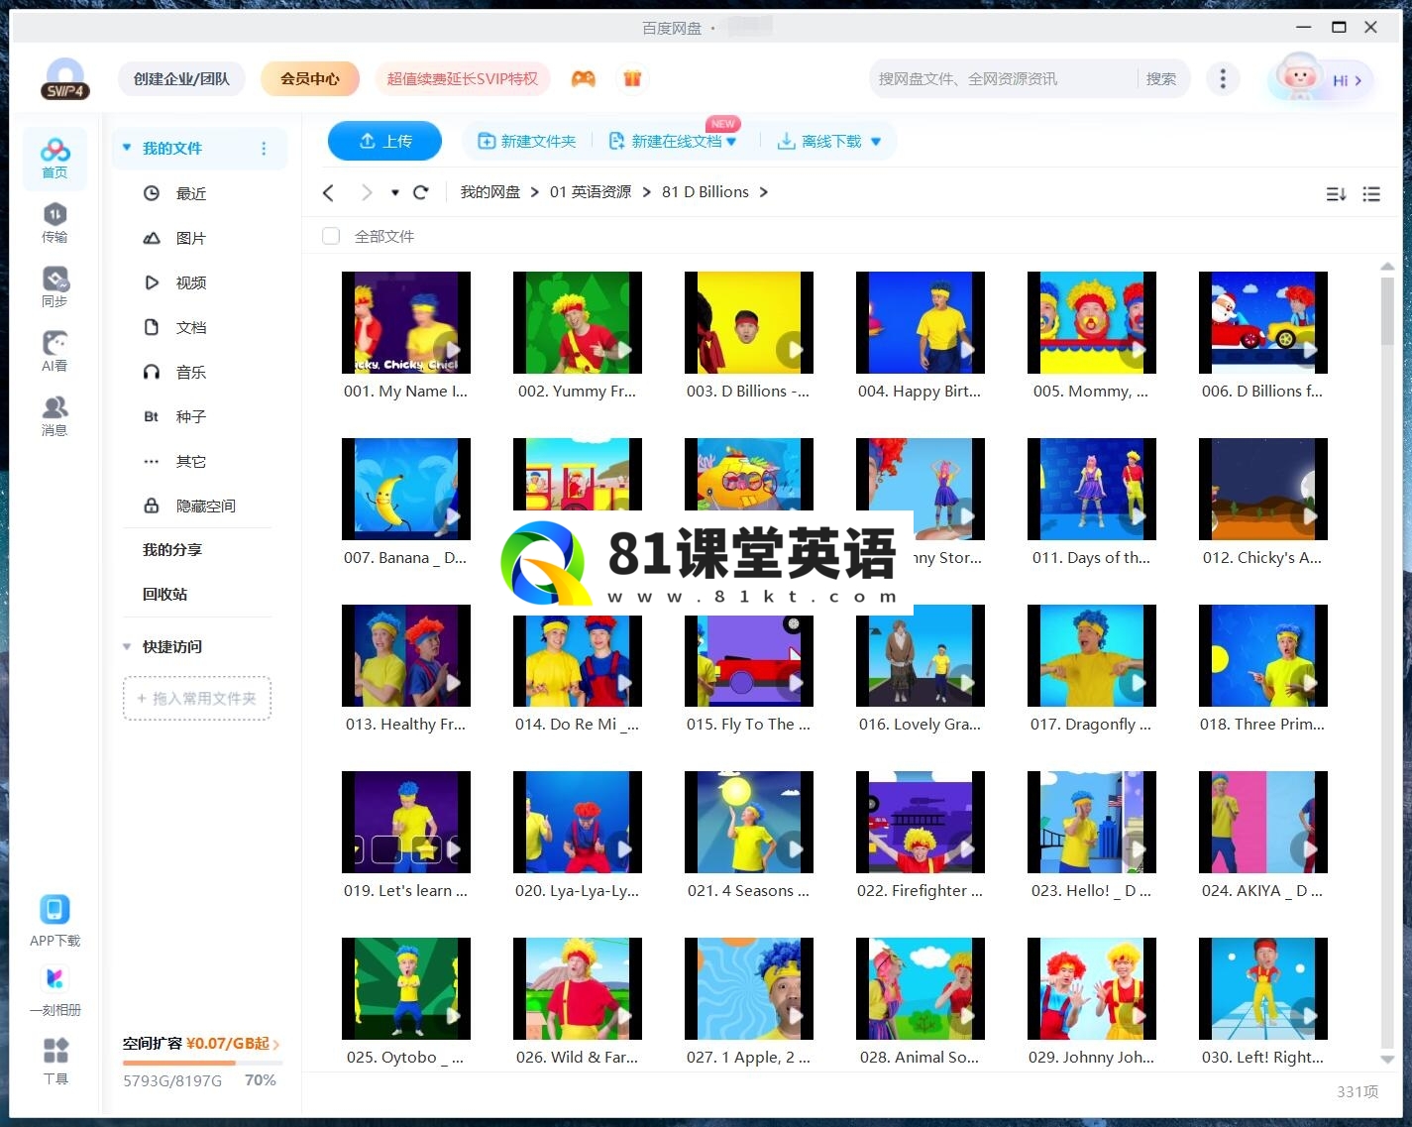Open the navigation history dropdown arrow
1412x1127 pixels.
(395, 192)
